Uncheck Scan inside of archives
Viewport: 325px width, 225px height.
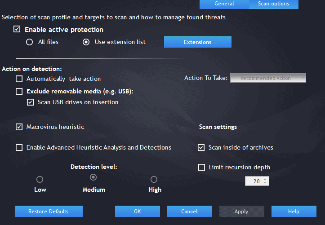[201, 148]
